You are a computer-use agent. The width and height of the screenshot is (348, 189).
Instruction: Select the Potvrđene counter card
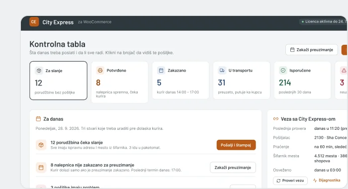120,82
